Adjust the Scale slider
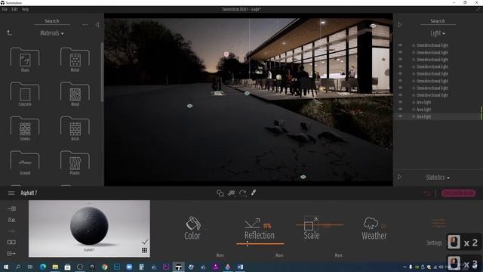The image size is (483, 272). [x=319, y=225]
